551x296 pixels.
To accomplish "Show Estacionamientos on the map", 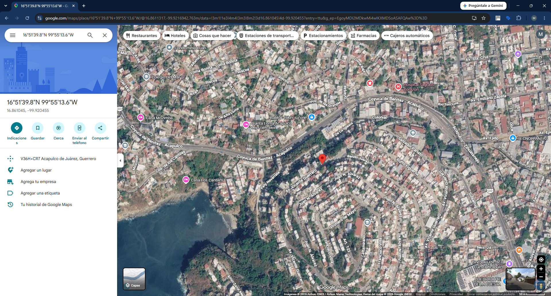I will click(x=323, y=36).
